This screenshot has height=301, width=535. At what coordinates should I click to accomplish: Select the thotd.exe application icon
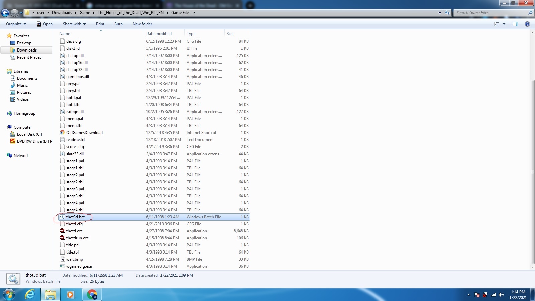point(62,231)
